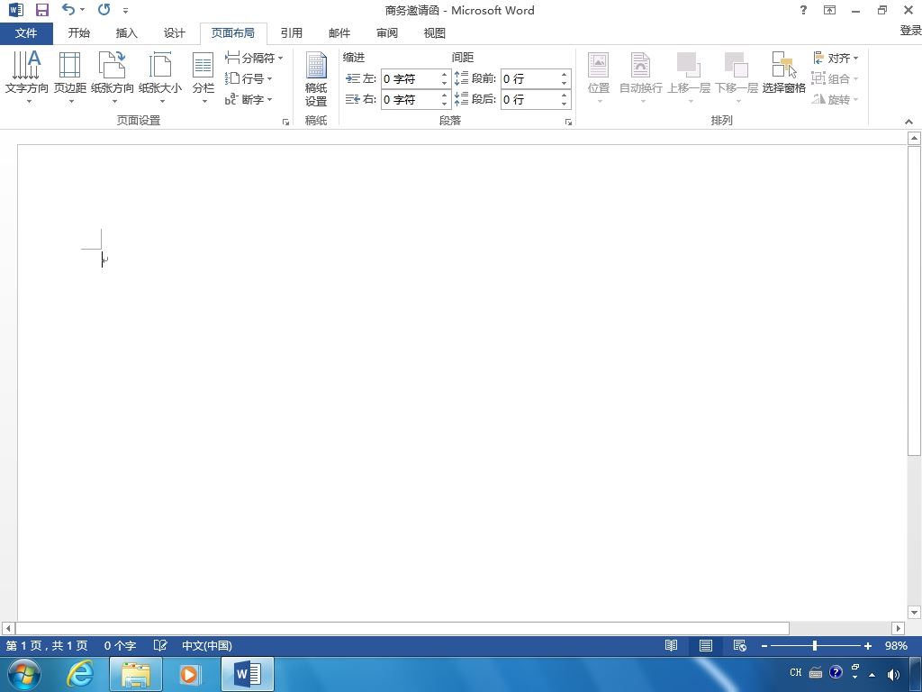Click the CH input language indicator
Screen dimensions: 922x692
pyautogui.click(x=796, y=672)
